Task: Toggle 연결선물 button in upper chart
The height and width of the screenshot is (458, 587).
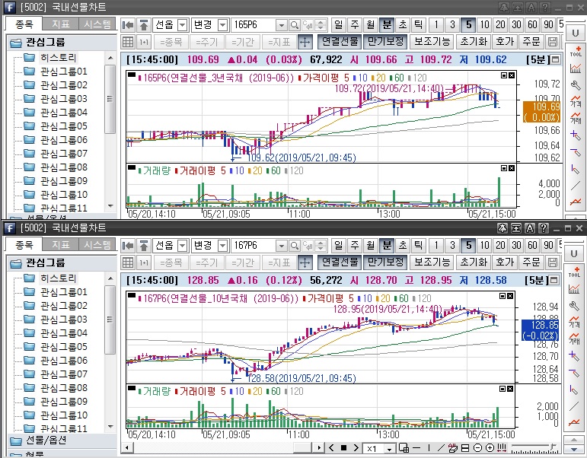Action: point(338,42)
